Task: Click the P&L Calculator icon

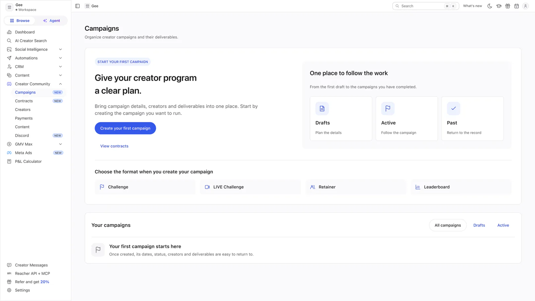Action: (x=9, y=162)
